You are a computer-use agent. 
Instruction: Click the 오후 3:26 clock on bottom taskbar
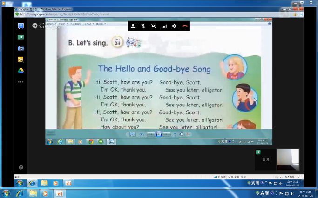pyautogui.click(x=305, y=194)
